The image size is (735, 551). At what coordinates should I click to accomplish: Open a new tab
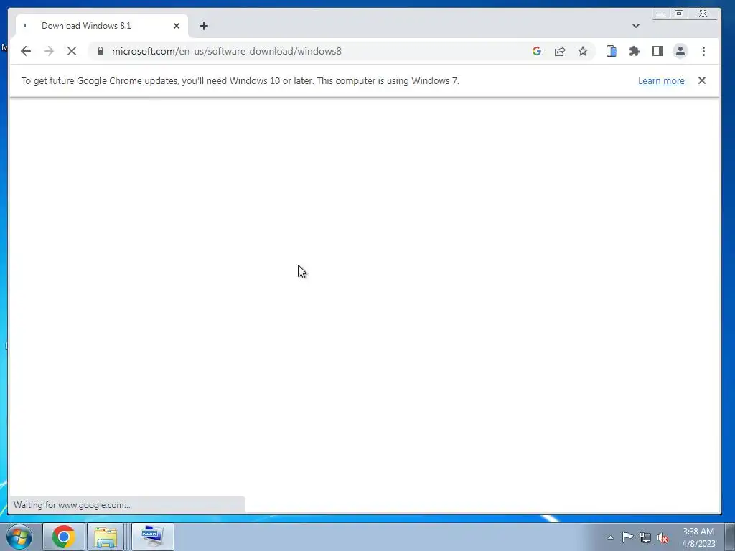203,26
